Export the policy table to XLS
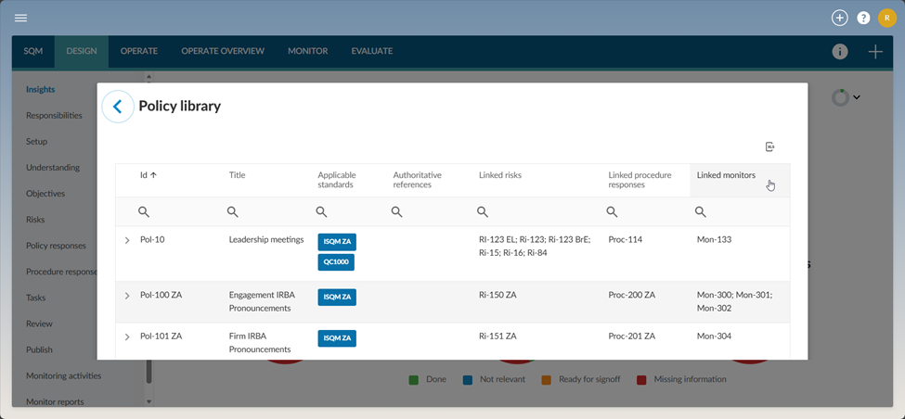This screenshot has height=419, width=905. (x=769, y=146)
